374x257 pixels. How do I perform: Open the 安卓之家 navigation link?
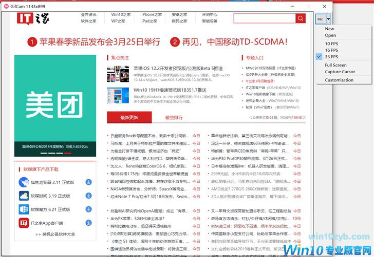point(179,14)
